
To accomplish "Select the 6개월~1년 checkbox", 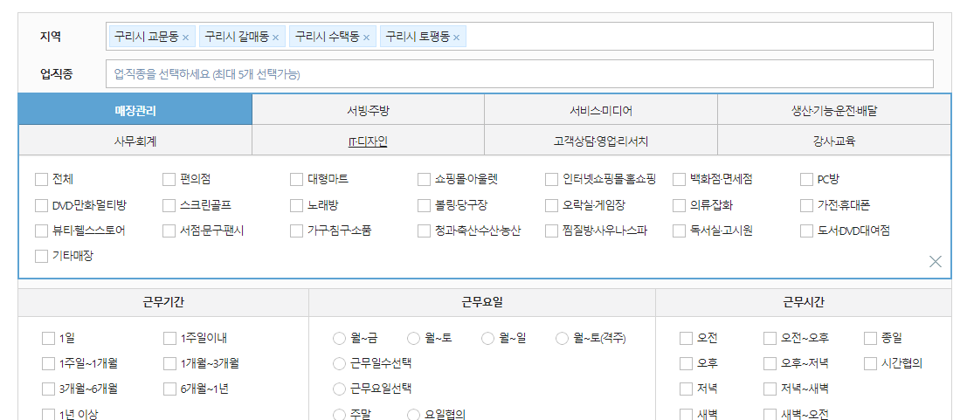I will point(170,389).
